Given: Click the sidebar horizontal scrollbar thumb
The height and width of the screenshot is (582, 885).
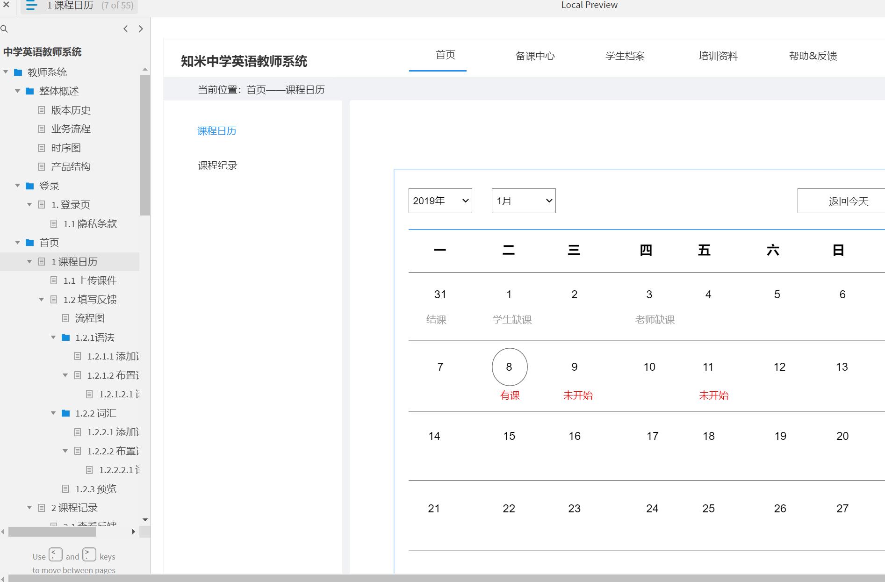Looking at the screenshot, I should coord(52,532).
